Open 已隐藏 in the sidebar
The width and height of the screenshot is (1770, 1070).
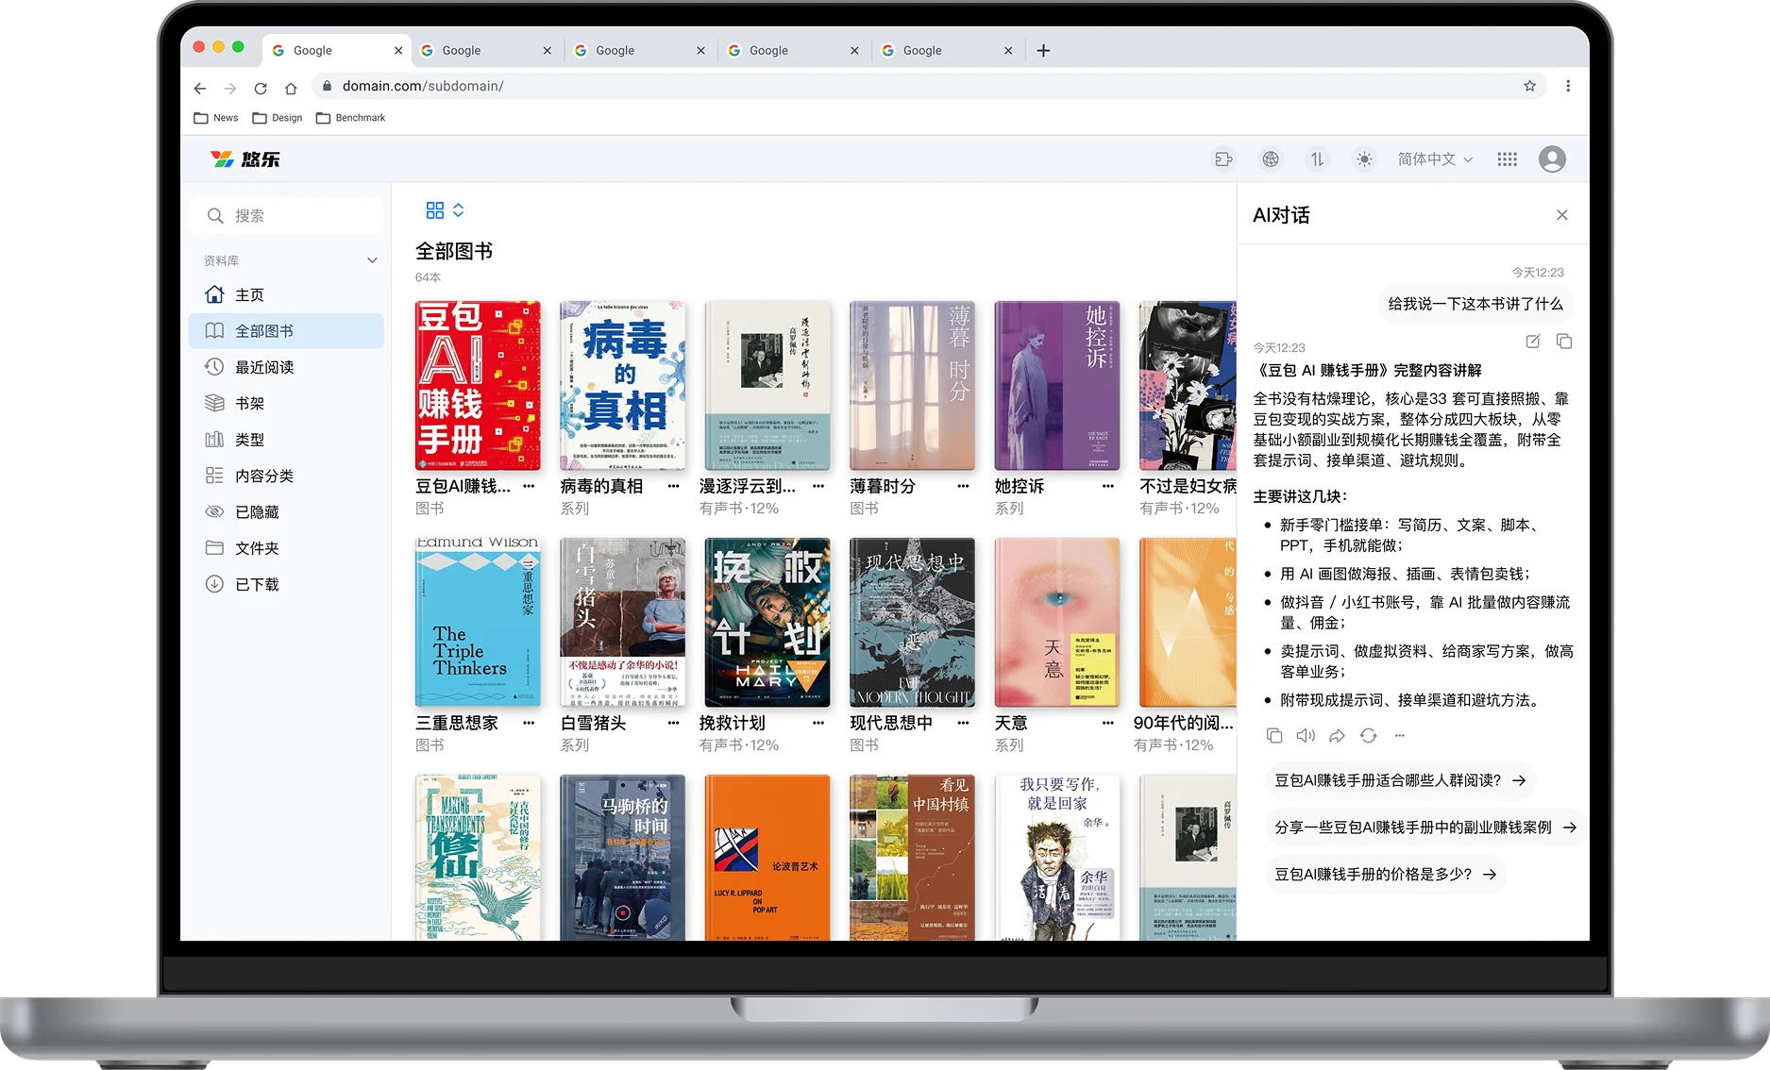[287, 512]
